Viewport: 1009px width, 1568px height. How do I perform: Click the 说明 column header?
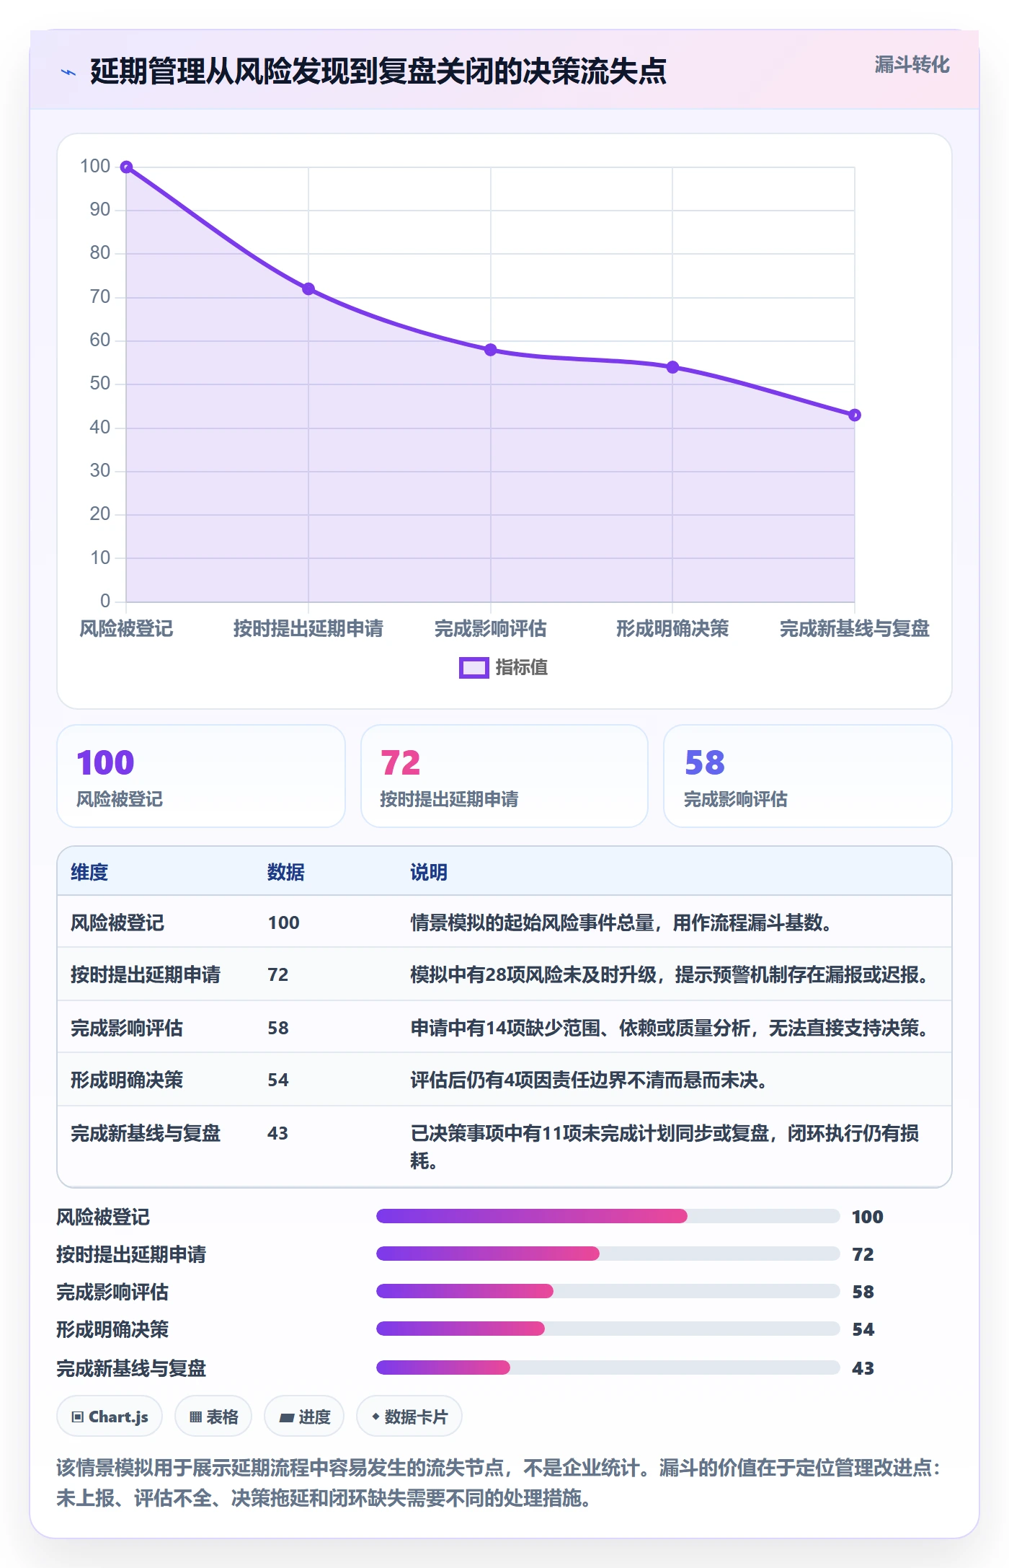[429, 872]
